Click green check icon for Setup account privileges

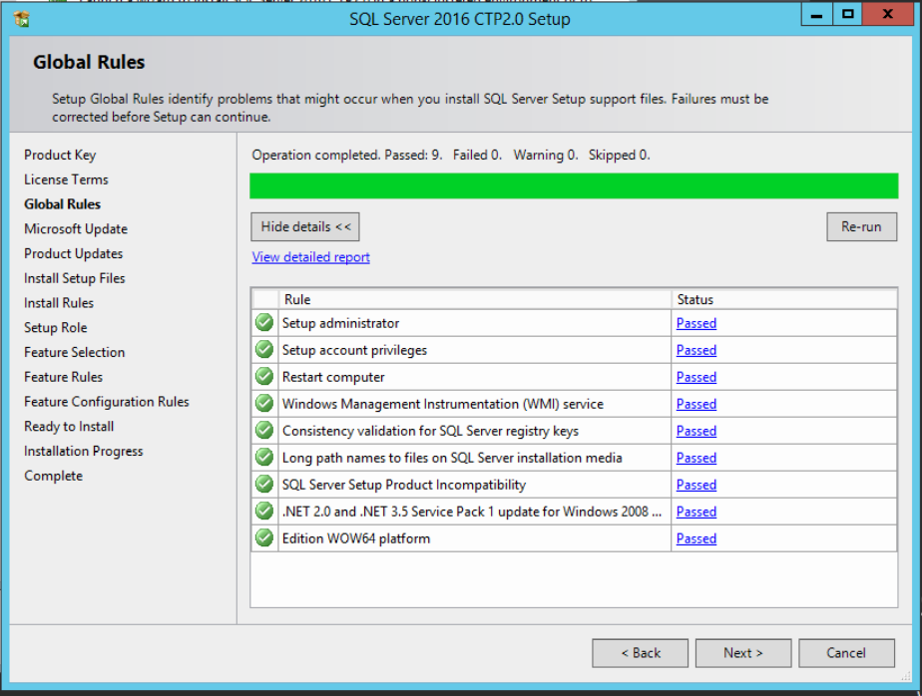pos(264,350)
